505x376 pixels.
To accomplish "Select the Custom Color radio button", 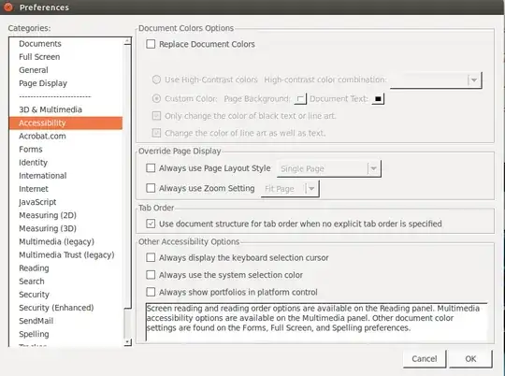I will click(x=156, y=98).
